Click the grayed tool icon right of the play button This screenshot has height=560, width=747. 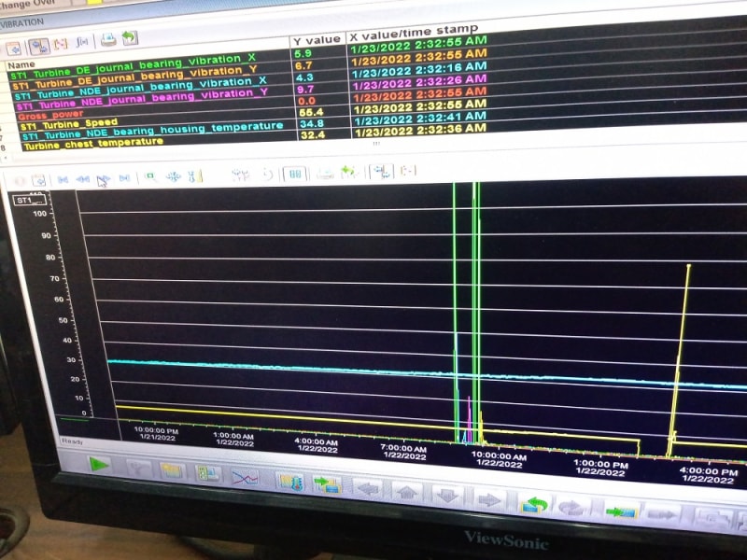coord(138,469)
